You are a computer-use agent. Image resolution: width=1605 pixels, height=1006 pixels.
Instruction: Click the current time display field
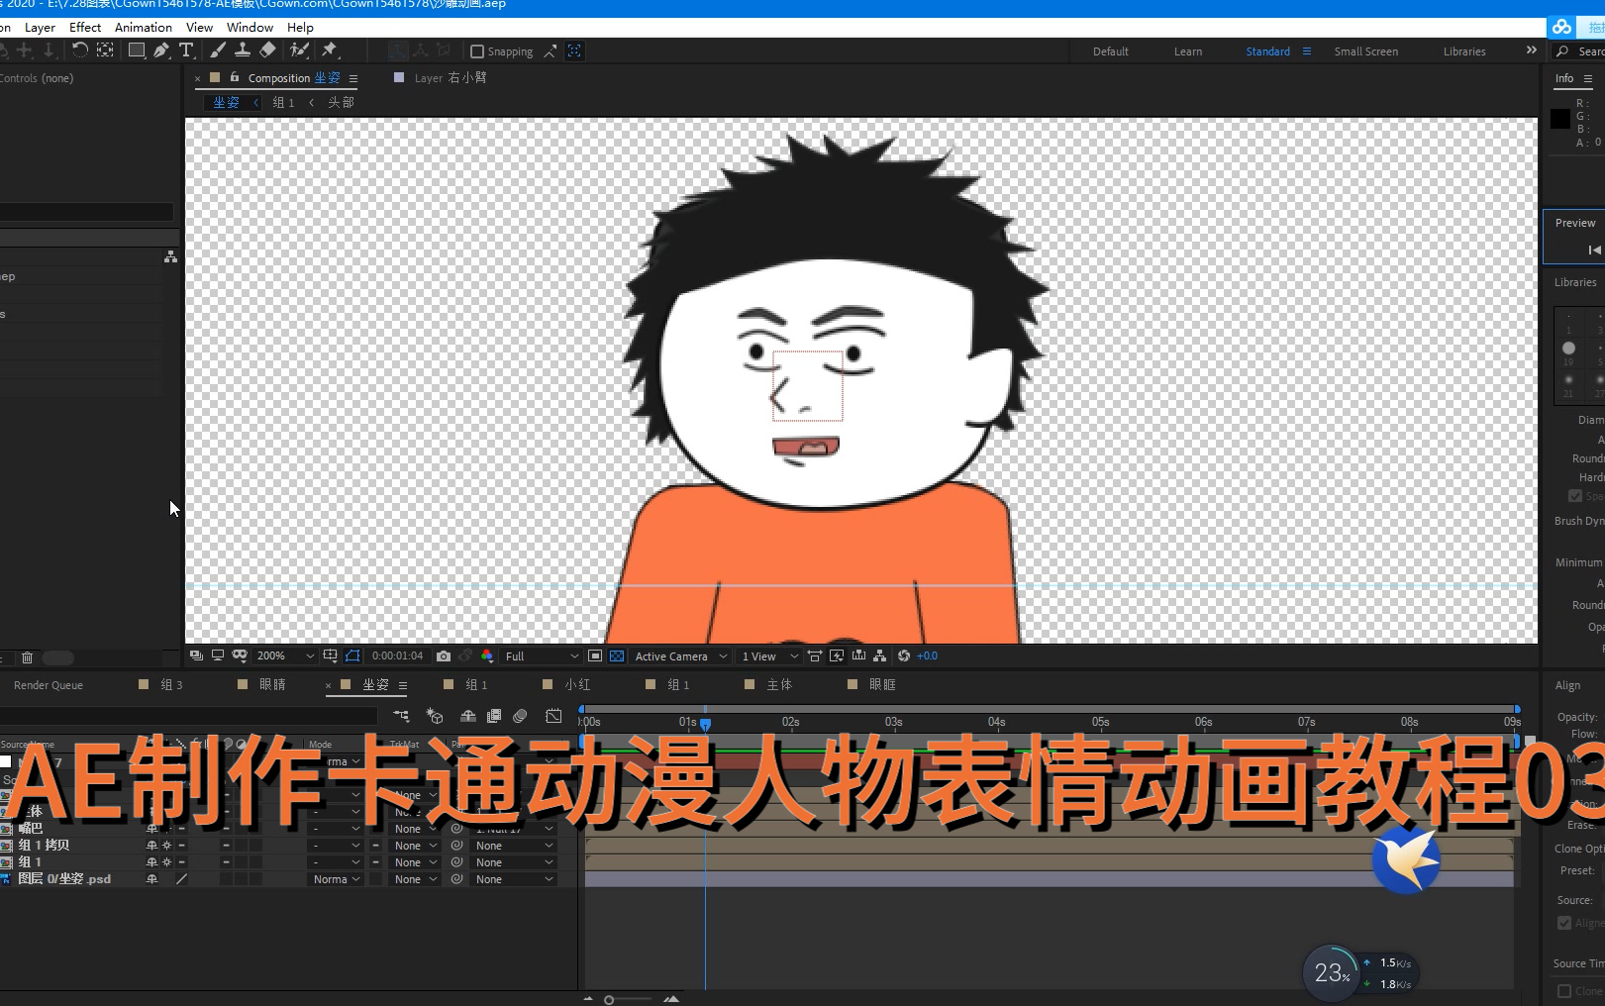click(398, 655)
